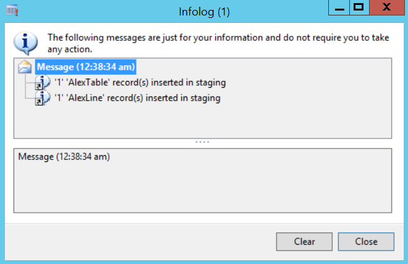Click the info icon next to AlexLine record
Screen dimensions: 408x264
point(41,98)
